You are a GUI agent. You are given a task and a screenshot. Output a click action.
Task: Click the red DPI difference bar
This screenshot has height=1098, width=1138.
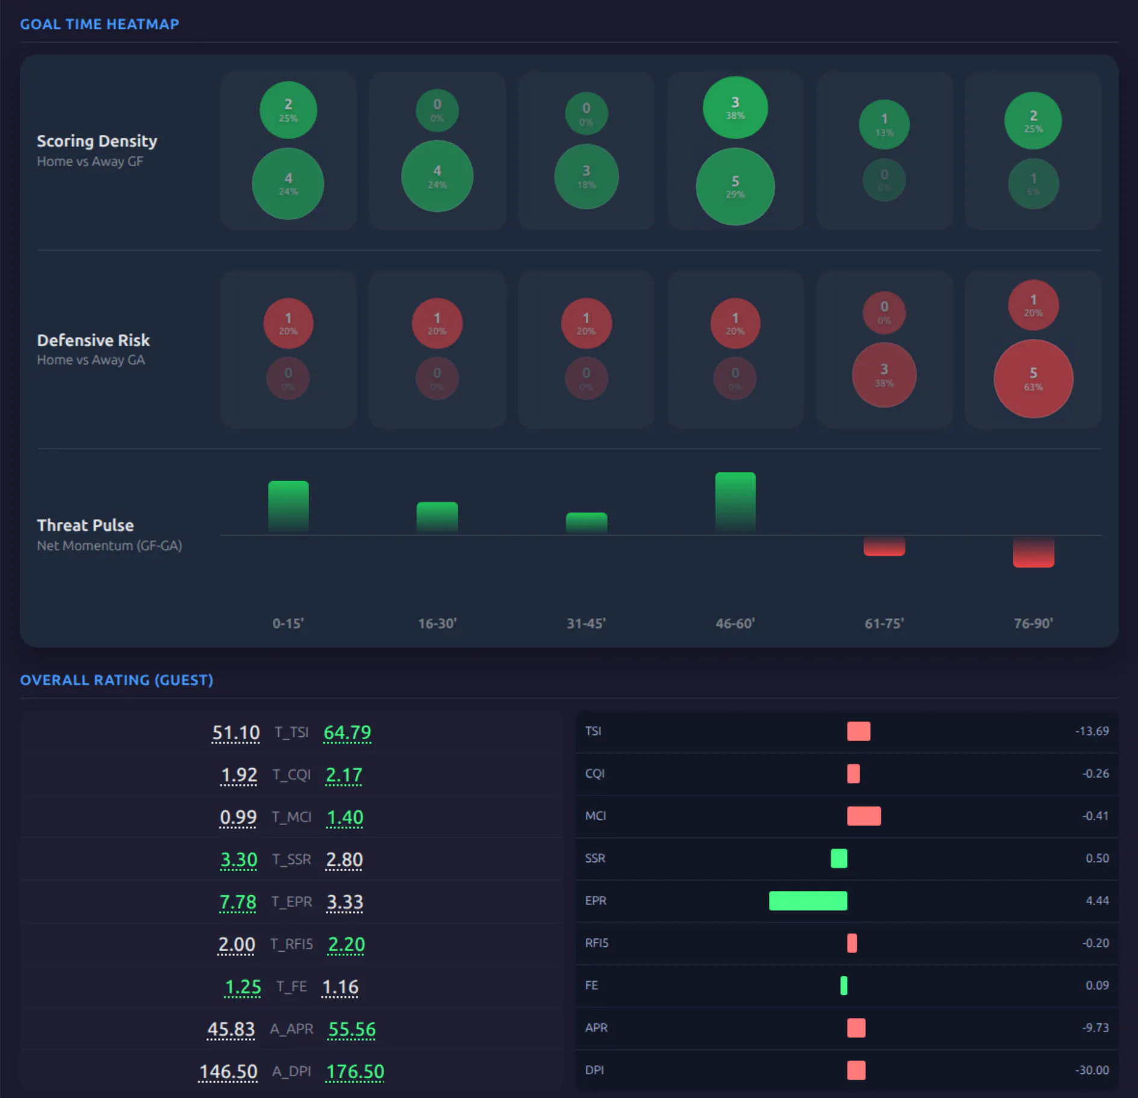[x=856, y=1070]
